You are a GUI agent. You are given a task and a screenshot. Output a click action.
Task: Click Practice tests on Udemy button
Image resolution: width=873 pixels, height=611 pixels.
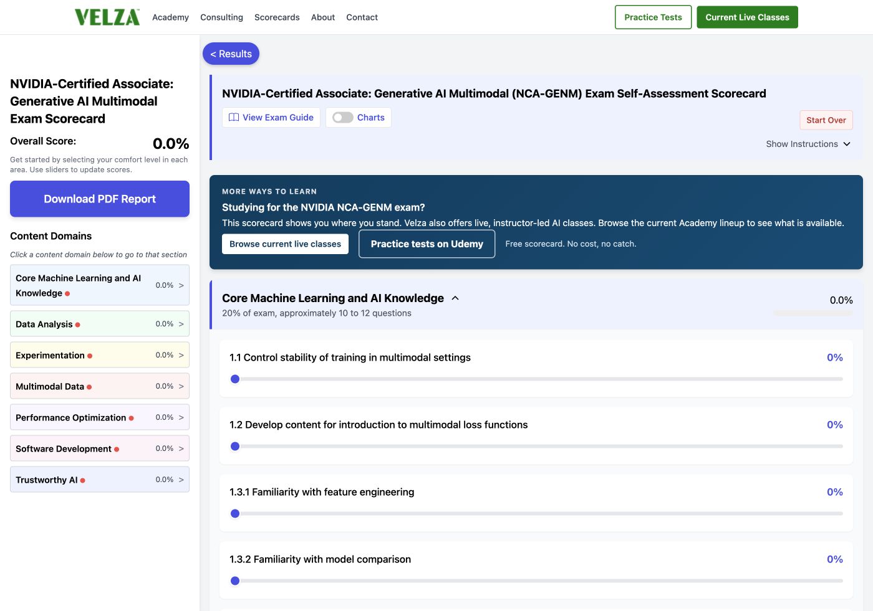point(427,244)
